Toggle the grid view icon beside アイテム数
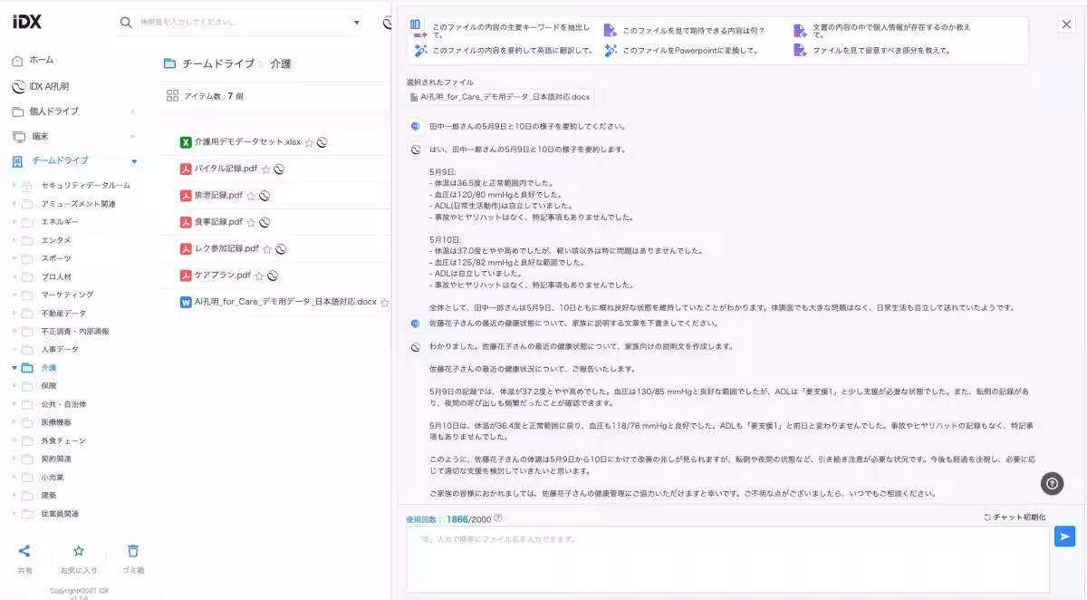The width and height of the screenshot is (1087, 600). [x=172, y=95]
